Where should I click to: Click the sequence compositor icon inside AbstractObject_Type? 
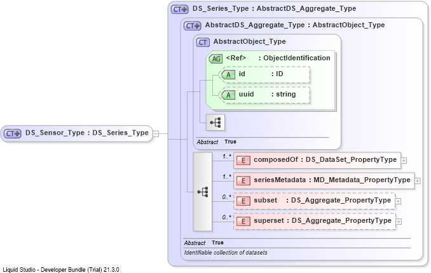[x=215, y=123]
